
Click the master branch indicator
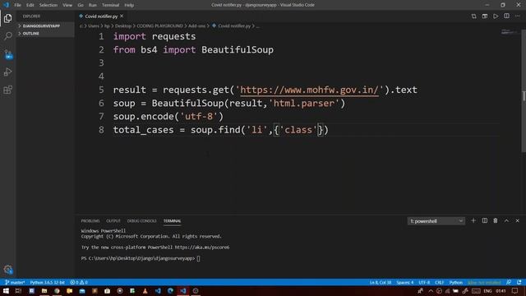pyautogui.click(x=15, y=282)
